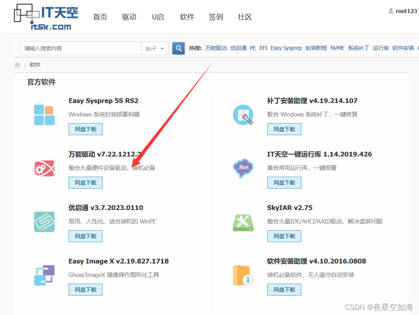The width and height of the screenshot is (419, 315).
Task: Click the Easy Sysprep hot search link
Action: (286, 48)
